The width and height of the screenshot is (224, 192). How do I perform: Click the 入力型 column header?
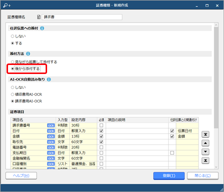pos(63,120)
